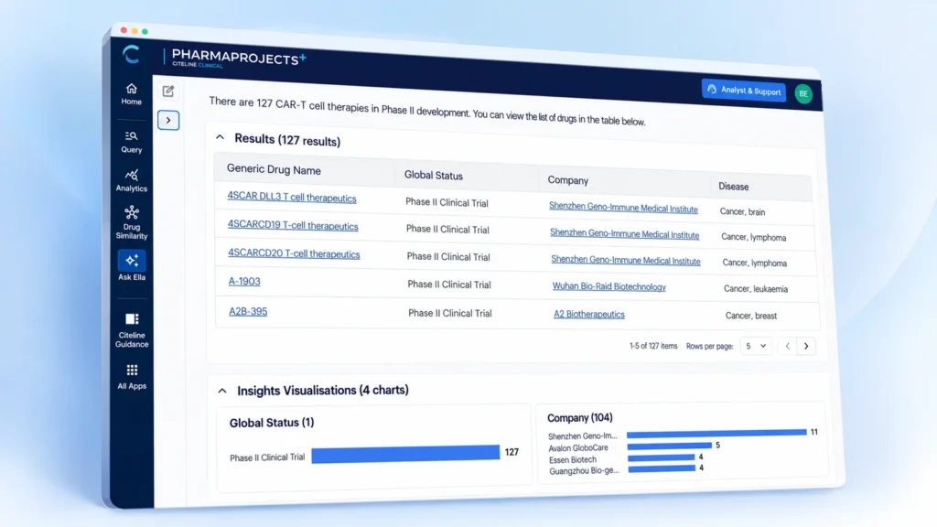Click Guangzhou Bio-ge... chart bar
Viewport: 937px width, 527px height.
[x=662, y=468]
